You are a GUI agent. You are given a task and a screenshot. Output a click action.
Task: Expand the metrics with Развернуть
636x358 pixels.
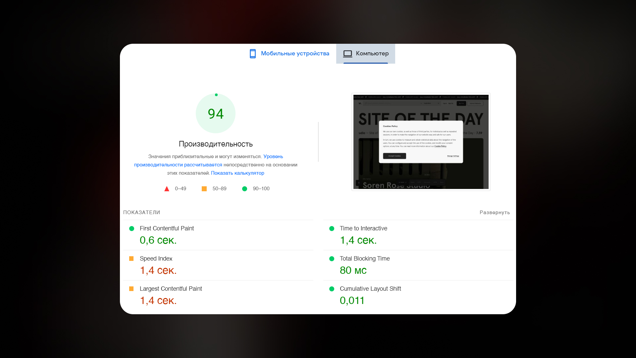[x=495, y=212]
